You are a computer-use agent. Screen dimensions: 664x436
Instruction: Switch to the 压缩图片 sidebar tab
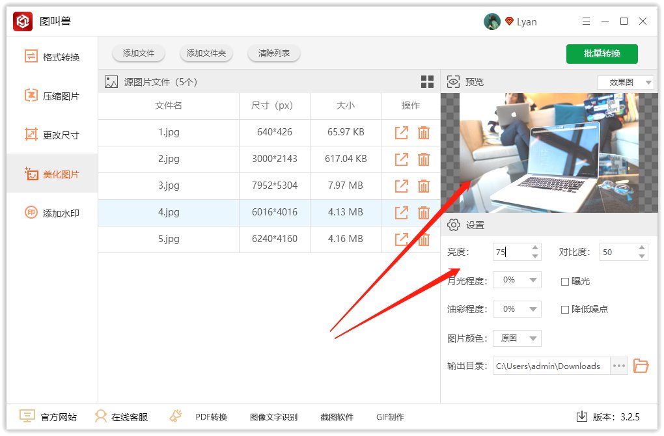click(x=52, y=96)
